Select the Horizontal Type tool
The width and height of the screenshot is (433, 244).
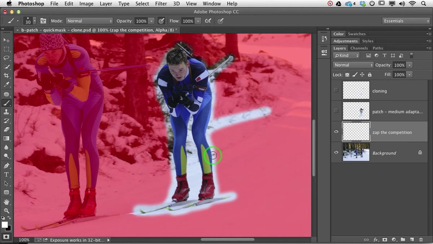(x=6, y=175)
